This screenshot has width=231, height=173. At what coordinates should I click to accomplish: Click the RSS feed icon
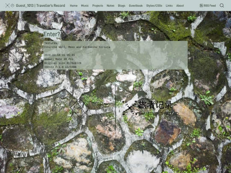tap(201, 6)
